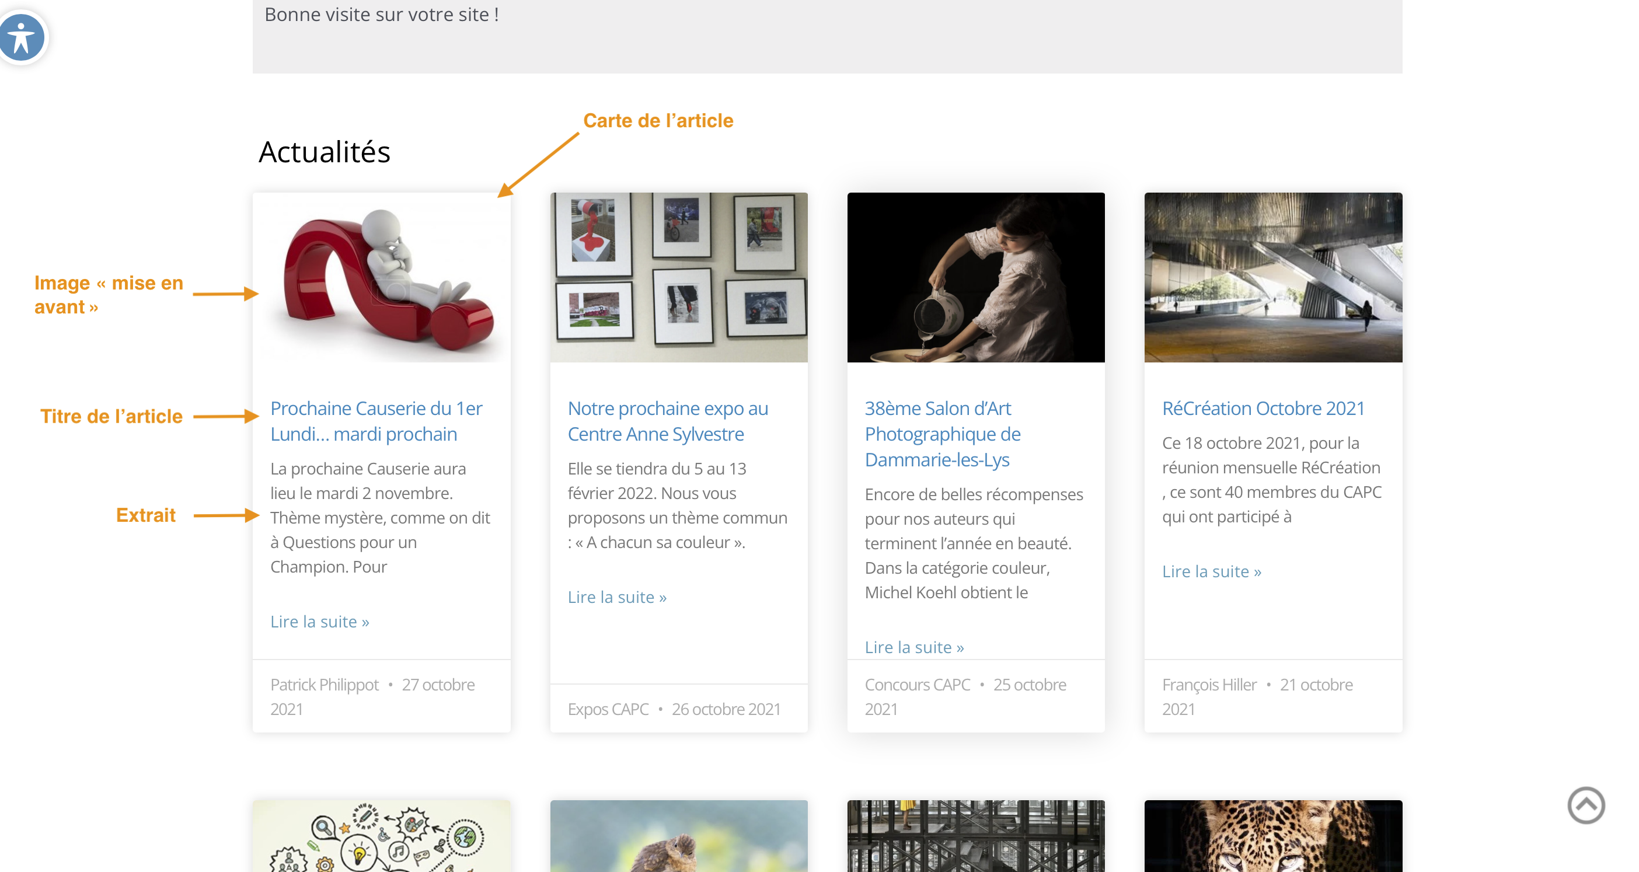
Task: Click the leopard photo thumbnail
Action: pos(1272,836)
